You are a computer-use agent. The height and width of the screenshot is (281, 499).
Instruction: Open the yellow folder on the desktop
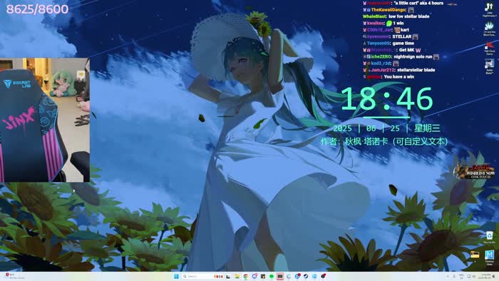click(x=475, y=255)
